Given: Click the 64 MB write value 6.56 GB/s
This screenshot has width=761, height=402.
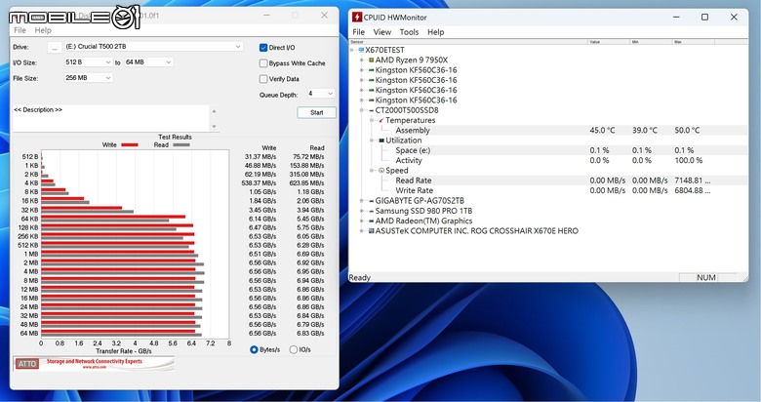Looking at the screenshot, I should tap(262, 334).
